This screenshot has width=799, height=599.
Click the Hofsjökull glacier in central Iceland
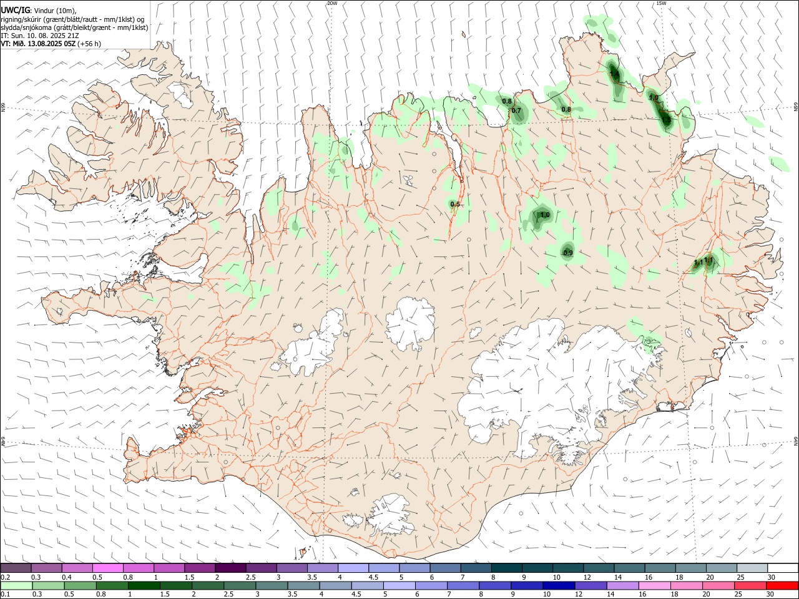coord(410,323)
